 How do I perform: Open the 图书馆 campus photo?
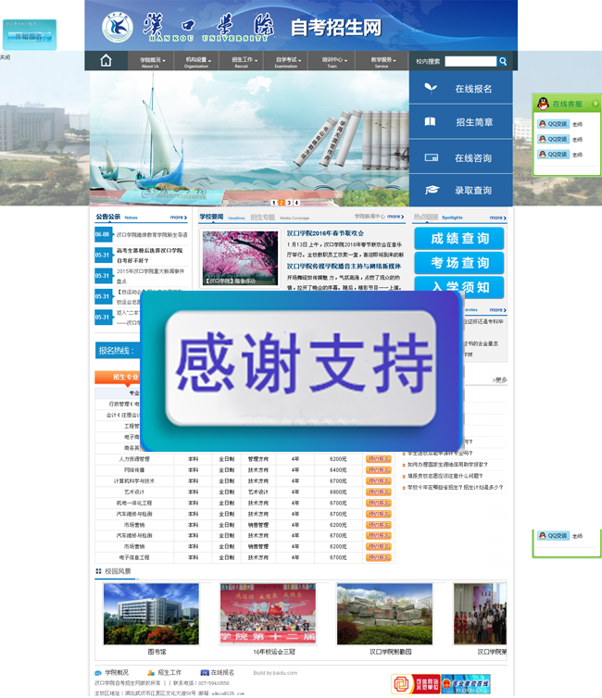click(151, 614)
